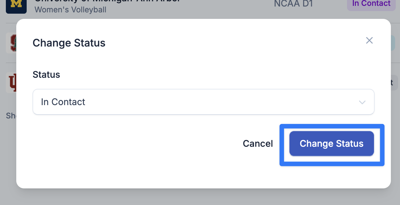Click the NCAA D1 division text
This screenshot has height=205, width=400.
[294, 4]
